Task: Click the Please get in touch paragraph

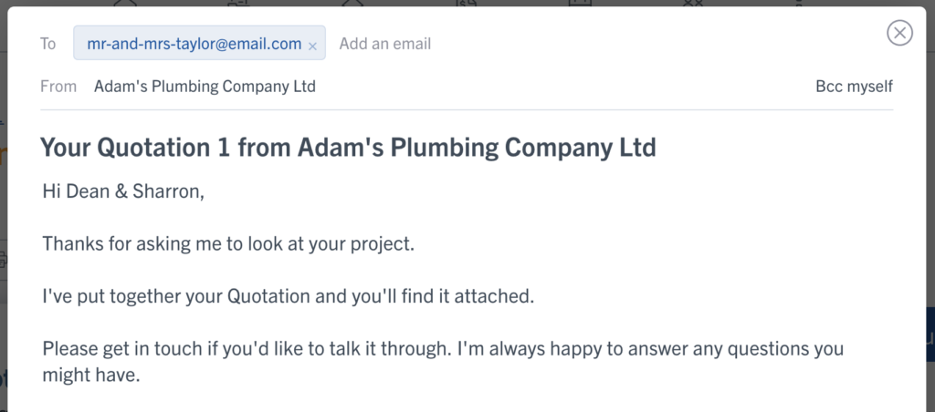Action: tap(443, 361)
